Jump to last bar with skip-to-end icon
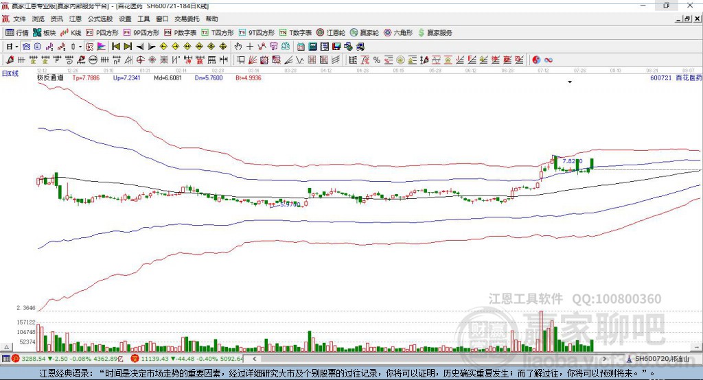This screenshot has height=380, width=703. [x=128, y=47]
